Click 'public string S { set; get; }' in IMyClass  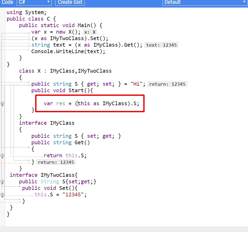point(76,136)
